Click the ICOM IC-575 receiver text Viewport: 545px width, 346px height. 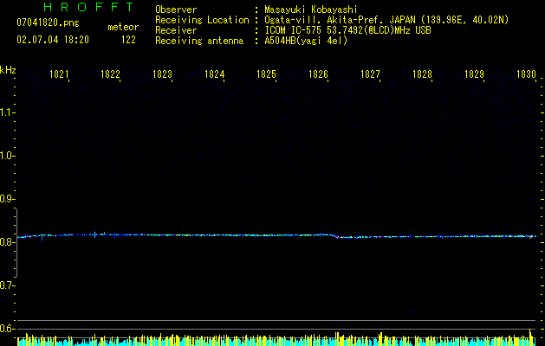coord(347,30)
